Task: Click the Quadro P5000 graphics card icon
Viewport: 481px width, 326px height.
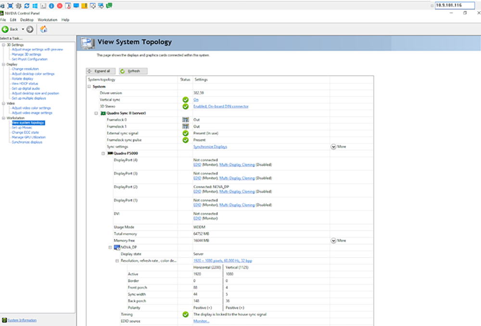Action: 110,153
